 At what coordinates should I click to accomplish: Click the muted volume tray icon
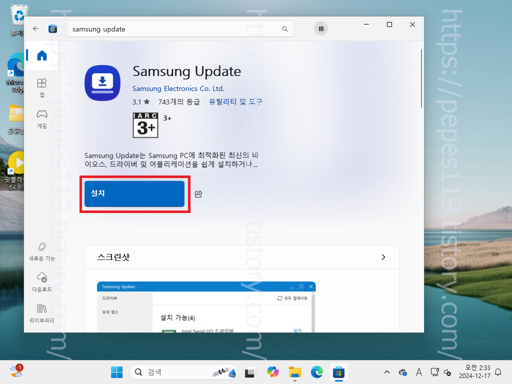pos(447,372)
